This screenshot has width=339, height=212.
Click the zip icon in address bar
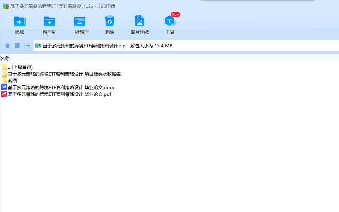click(x=38, y=45)
